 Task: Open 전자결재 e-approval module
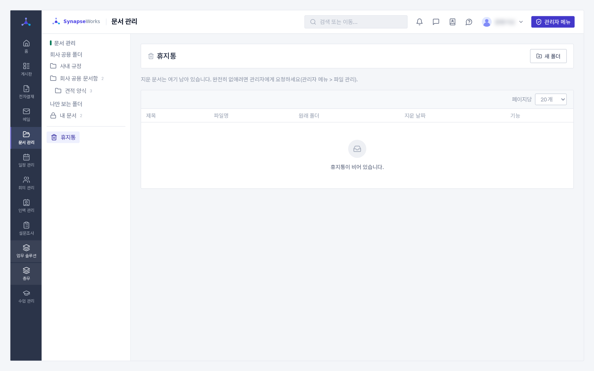[26, 92]
